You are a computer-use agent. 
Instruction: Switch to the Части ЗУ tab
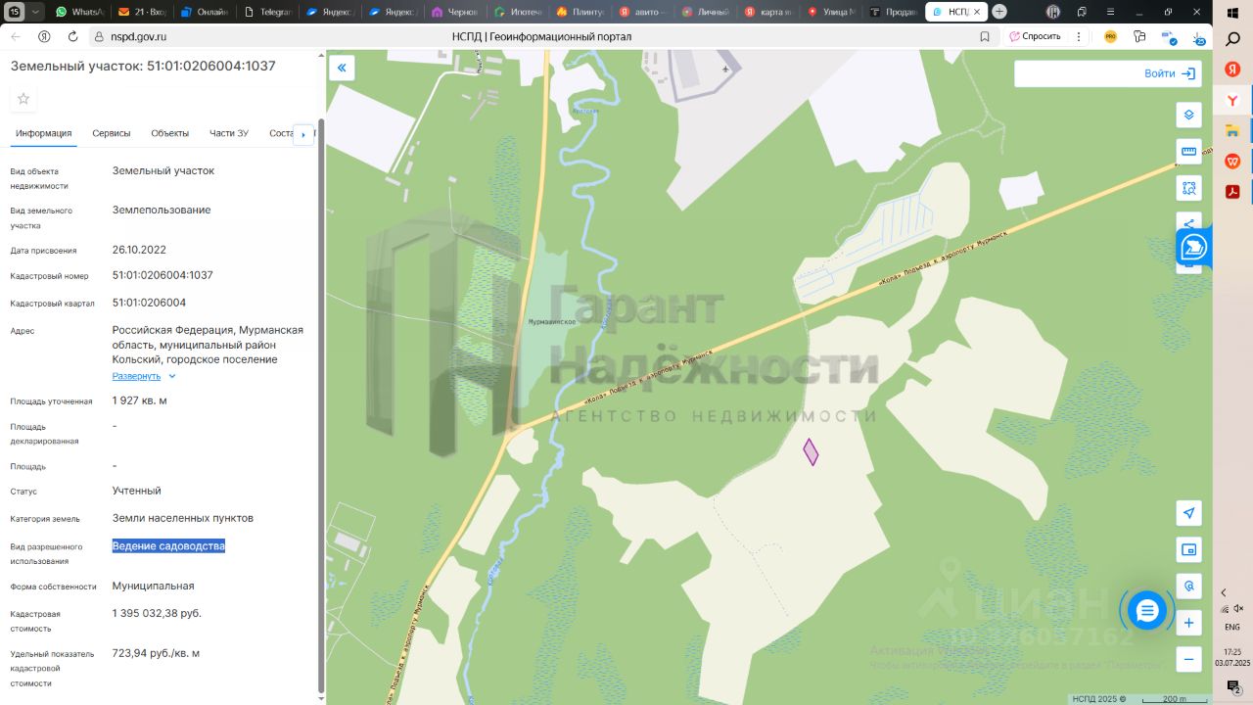(229, 133)
